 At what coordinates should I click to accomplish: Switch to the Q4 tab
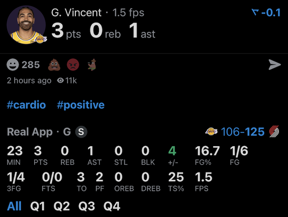[x=112, y=206]
